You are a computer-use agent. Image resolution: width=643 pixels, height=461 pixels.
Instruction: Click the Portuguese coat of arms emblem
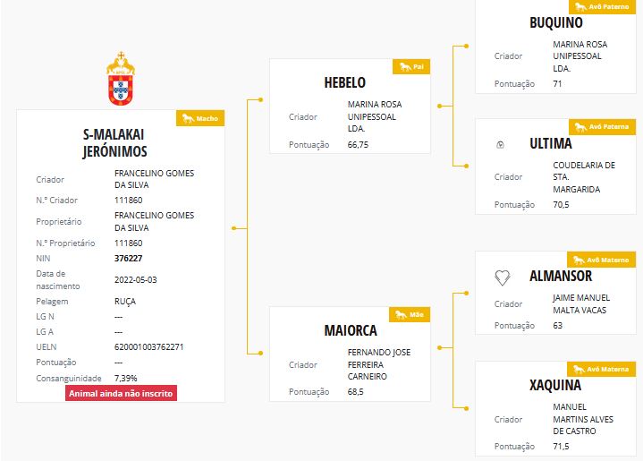(121, 79)
